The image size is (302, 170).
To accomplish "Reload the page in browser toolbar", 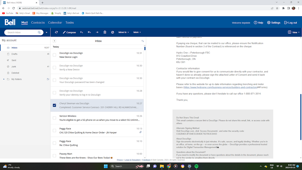I will coord(14,8).
